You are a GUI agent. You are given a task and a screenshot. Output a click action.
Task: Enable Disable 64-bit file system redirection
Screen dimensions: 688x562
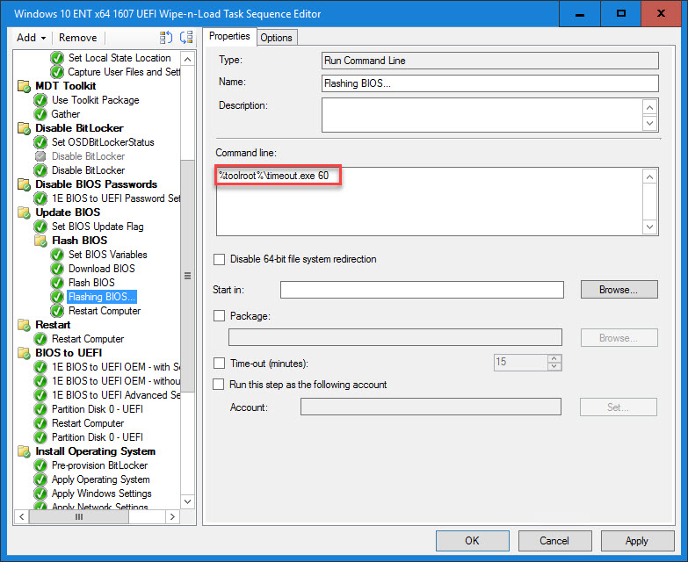point(220,259)
